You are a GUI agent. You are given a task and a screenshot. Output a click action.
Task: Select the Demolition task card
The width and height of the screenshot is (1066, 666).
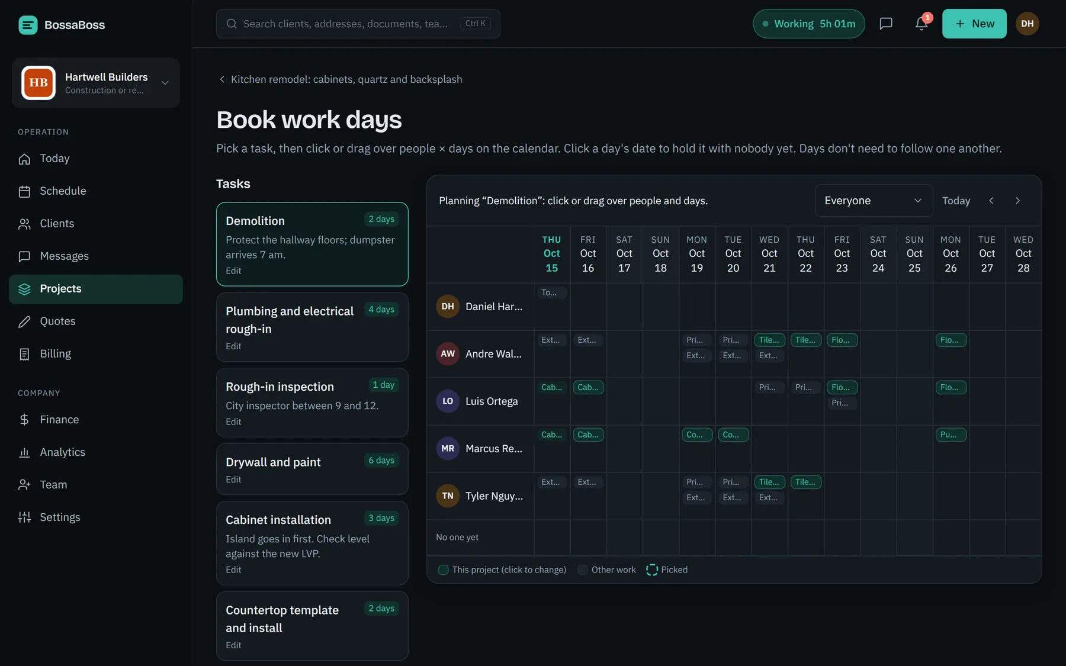pyautogui.click(x=312, y=244)
